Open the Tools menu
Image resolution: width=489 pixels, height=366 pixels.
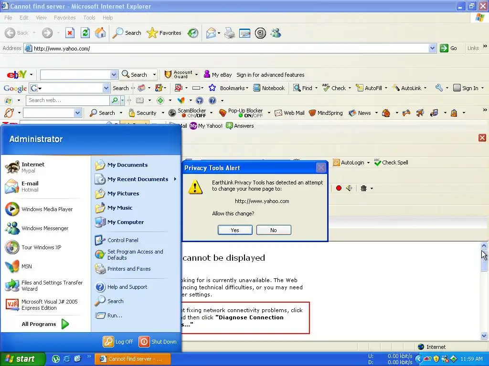coord(89,18)
